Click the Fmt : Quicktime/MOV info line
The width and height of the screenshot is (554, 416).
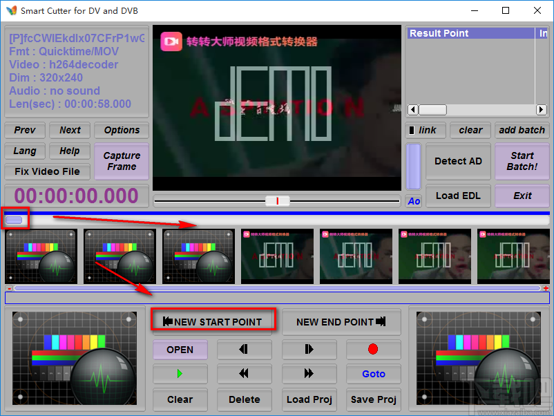(64, 51)
